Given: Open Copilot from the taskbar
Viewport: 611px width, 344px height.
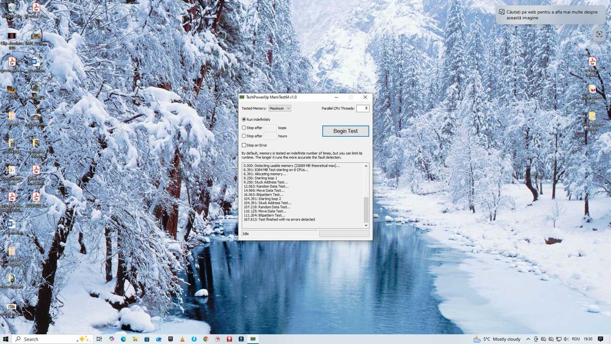Looking at the screenshot, I should pyautogui.click(x=112, y=339).
